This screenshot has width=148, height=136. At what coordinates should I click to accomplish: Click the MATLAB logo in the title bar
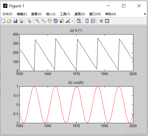point(5,6)
